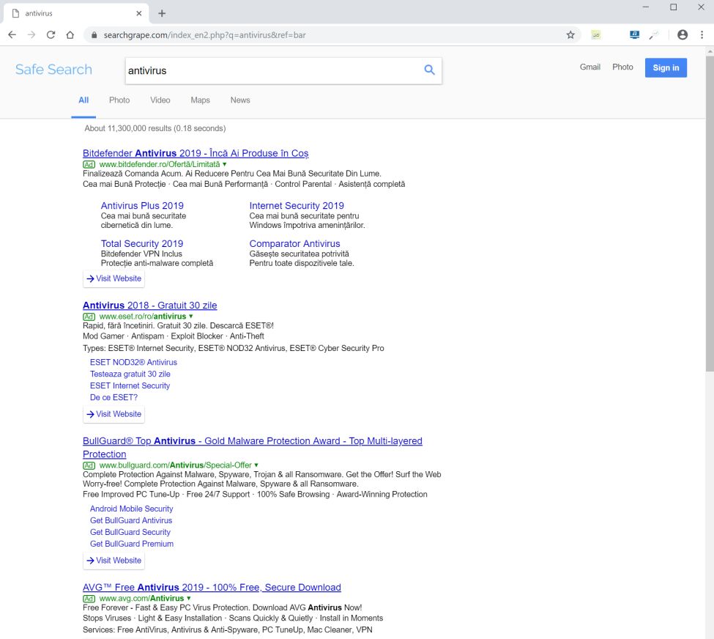Open the ESET Internet Security link
The width and height of the screenshot is (714, 639).
pyautogui.click(x=130, y=385)
